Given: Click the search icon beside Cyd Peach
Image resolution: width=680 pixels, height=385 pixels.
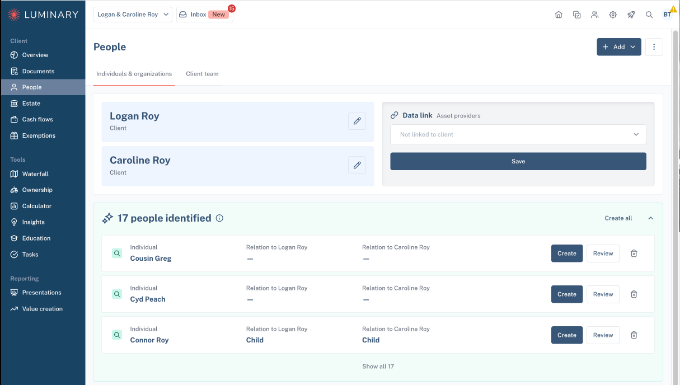Looking at the screenshot, I should pyautogui.click(x=117, y=294).
